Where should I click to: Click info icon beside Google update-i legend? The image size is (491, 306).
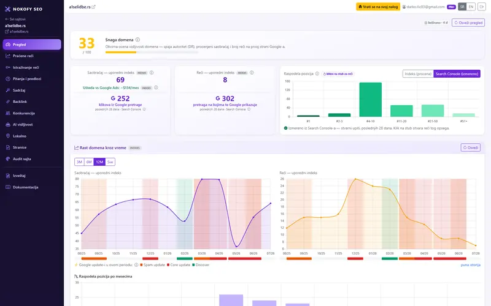point(136,265)
